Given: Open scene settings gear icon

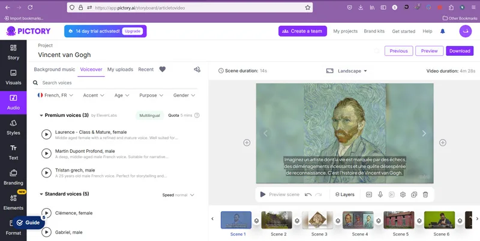Looking at the screenshot, I should point(403,194).
